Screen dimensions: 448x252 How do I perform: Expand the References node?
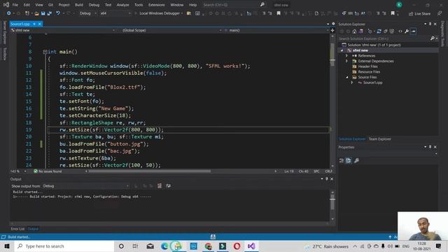pyautogui.click(x=347, y=56)
